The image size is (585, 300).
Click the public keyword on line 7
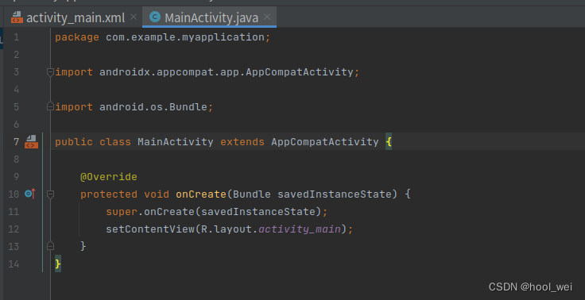pyautogui.click(x=74, y=142)
